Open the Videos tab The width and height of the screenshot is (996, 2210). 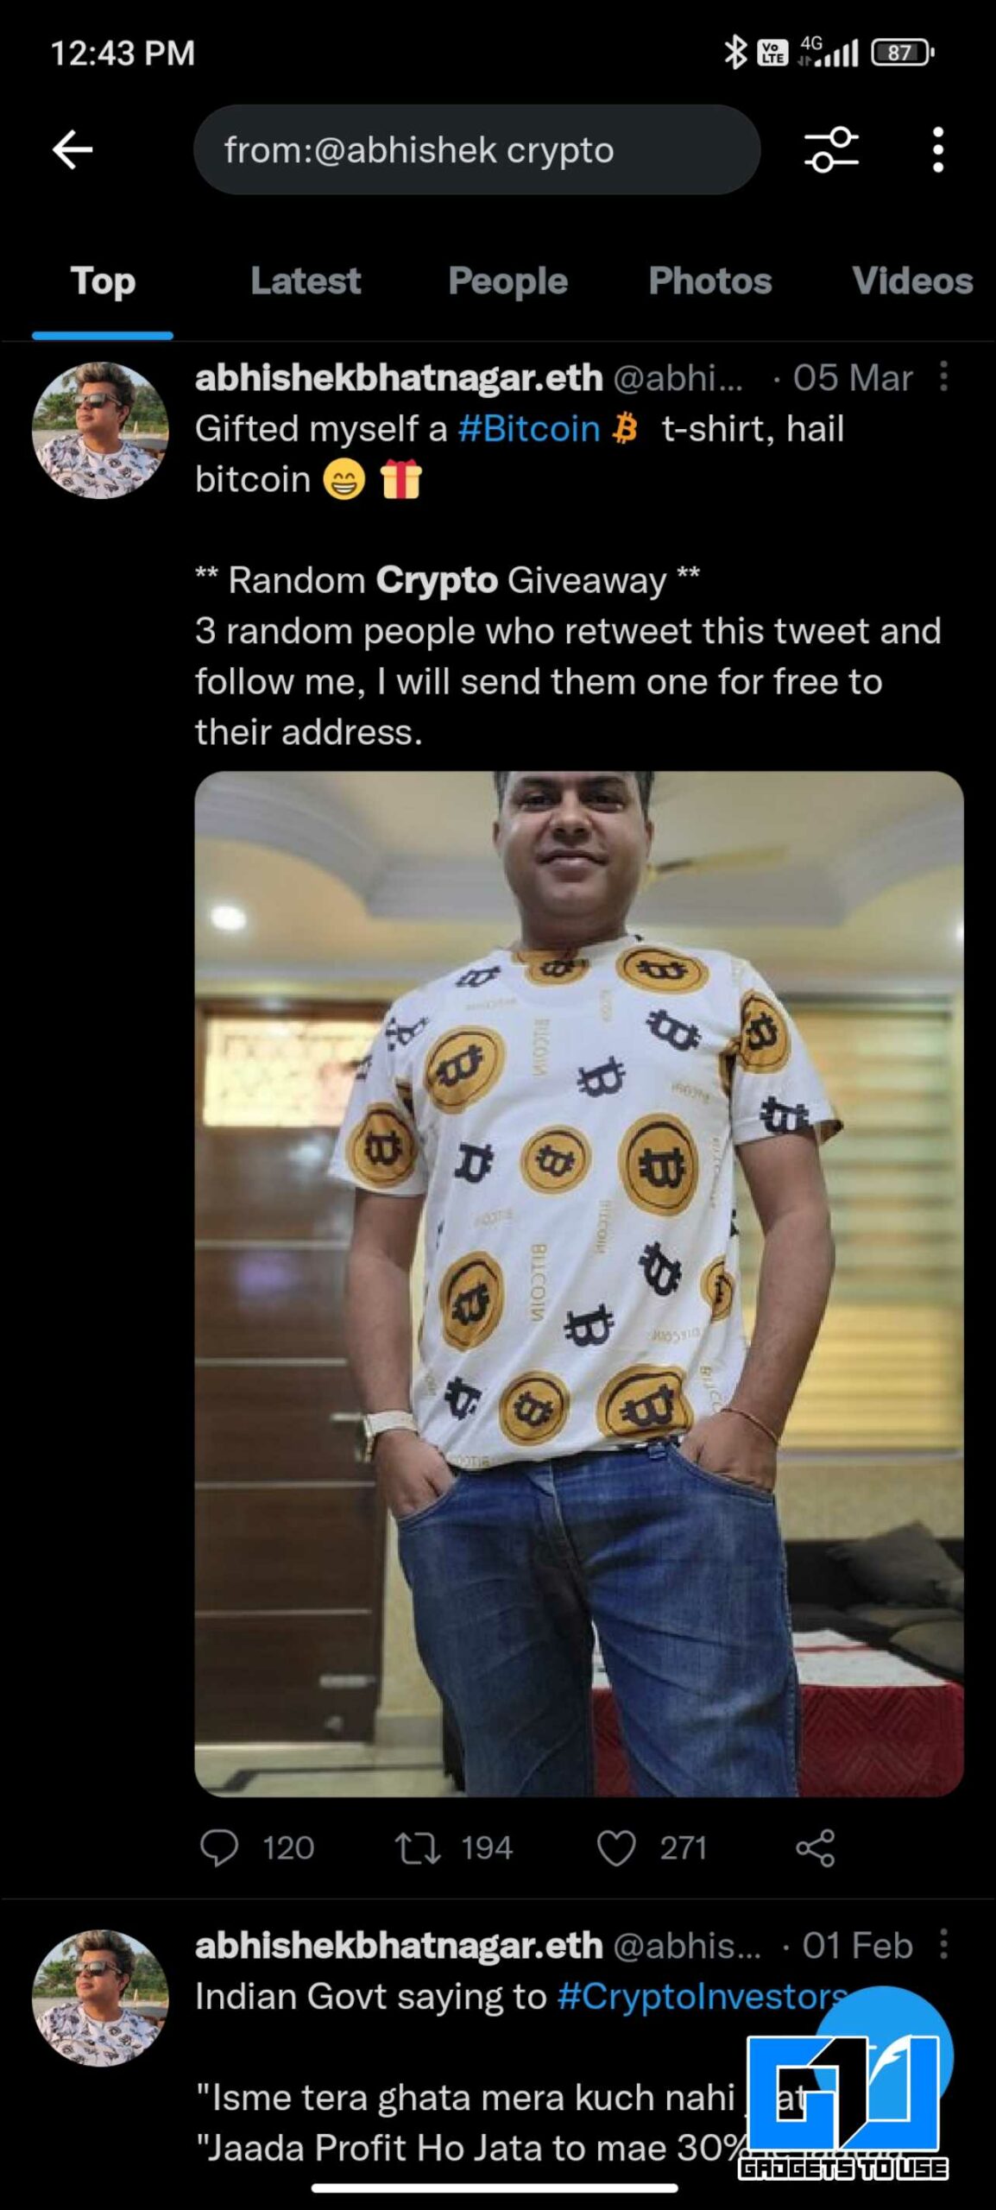pyautogui.click(x=912, y=281)
